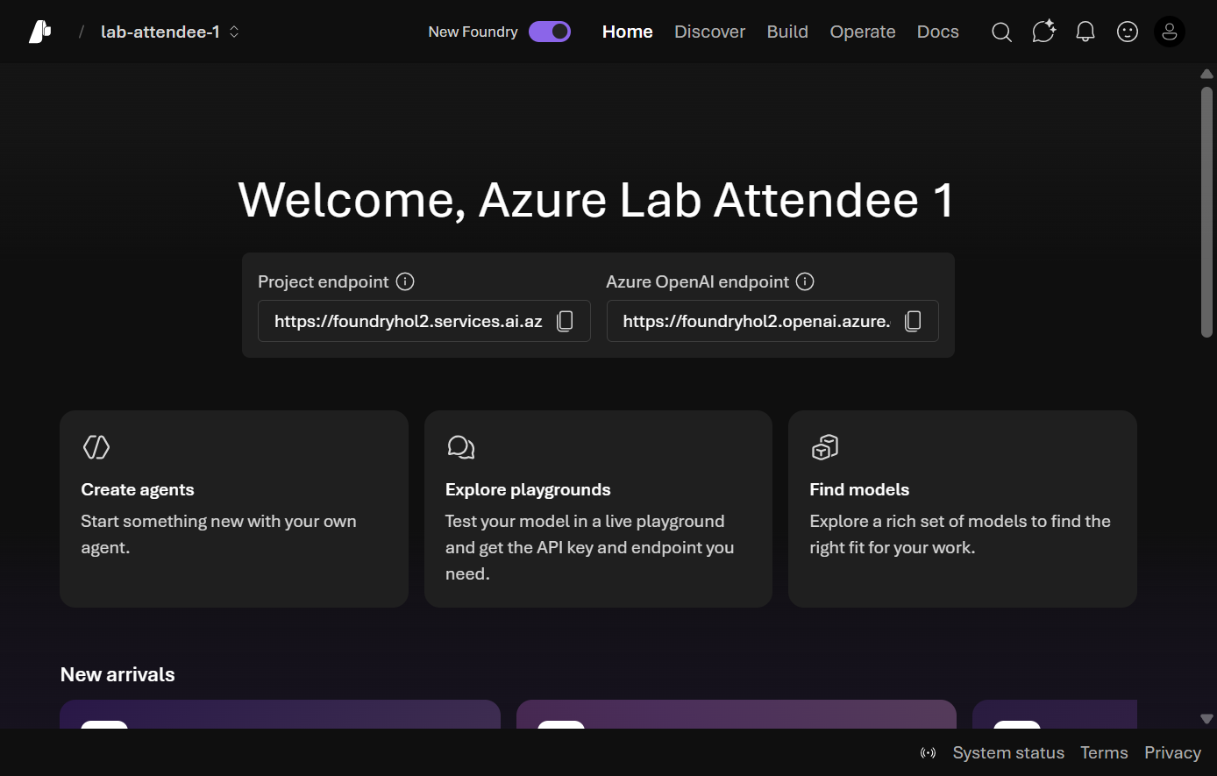The image size is (1217, 776).
Task: Click the Project endpoint URL field
Action: (424, 321)
